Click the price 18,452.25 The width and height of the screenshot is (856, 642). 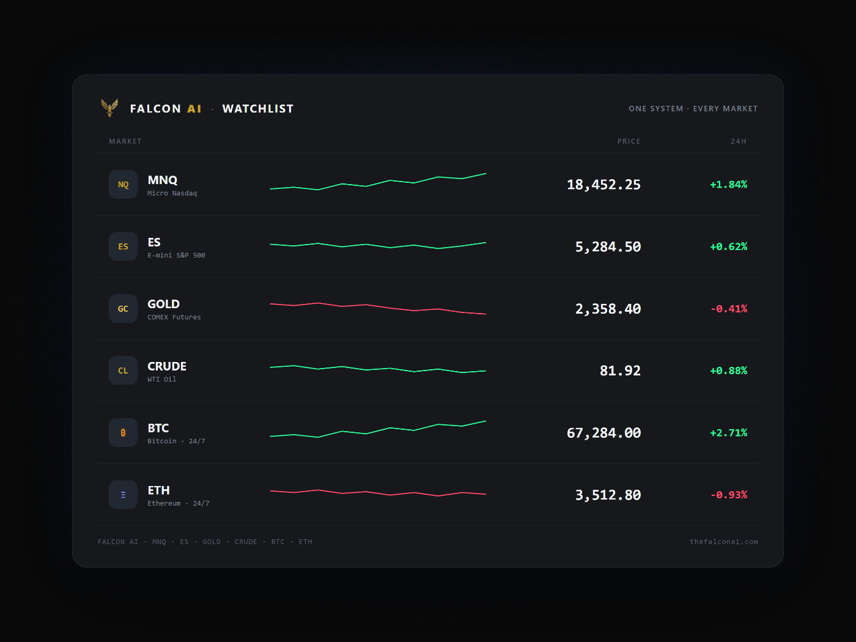(x=603, y=185)
